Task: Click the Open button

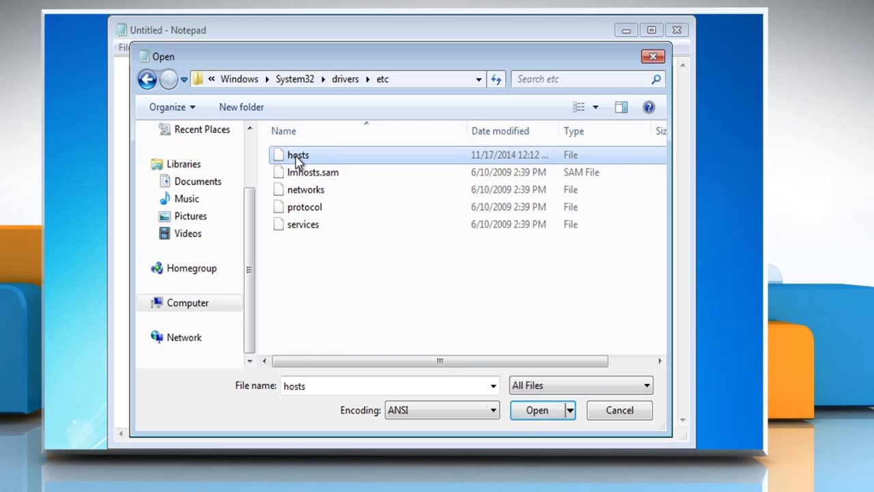Action: point(537,410)
